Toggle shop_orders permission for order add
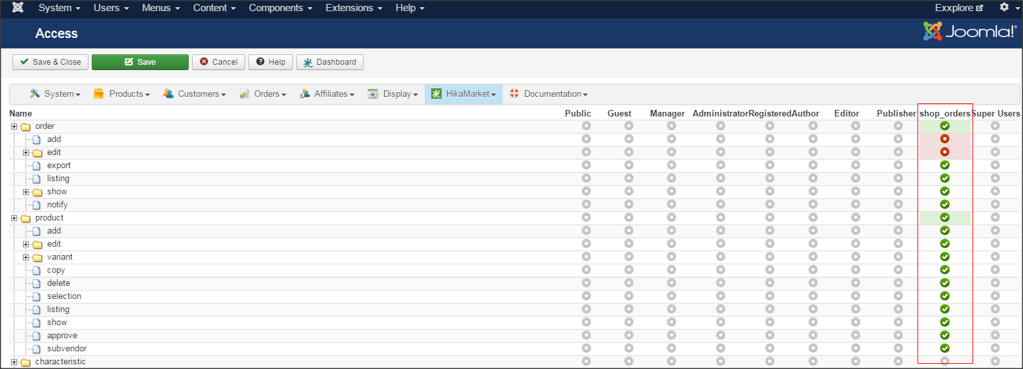 [945, 139]
